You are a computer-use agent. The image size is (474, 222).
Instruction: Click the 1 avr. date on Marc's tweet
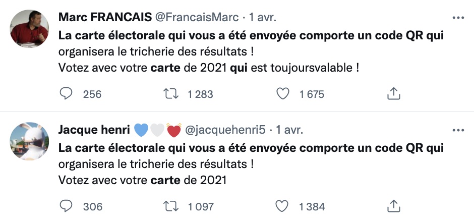click(x=263, y=18)
